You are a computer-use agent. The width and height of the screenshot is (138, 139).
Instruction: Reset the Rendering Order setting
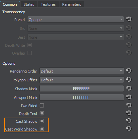(x=128, y=71)
